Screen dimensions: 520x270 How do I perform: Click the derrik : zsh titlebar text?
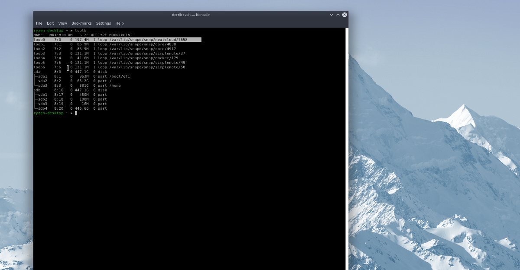click(190, 15)
